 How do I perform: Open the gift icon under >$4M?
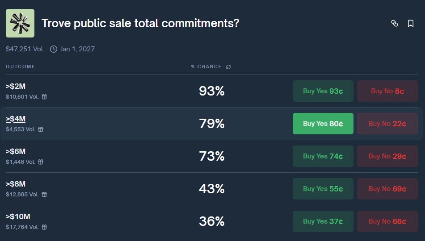(x=41, y=129)
